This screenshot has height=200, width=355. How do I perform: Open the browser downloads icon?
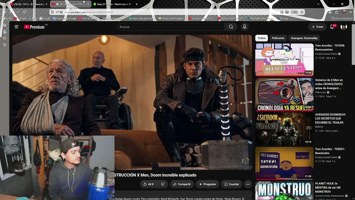pos(287,12)
